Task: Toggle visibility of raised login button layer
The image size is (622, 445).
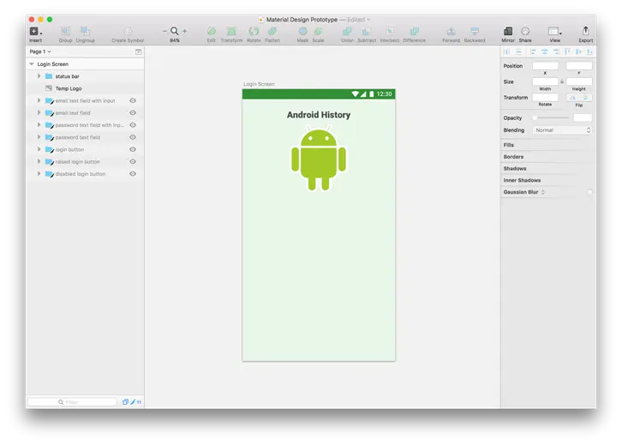Action: pyautogui.click(x=133, y=161)
